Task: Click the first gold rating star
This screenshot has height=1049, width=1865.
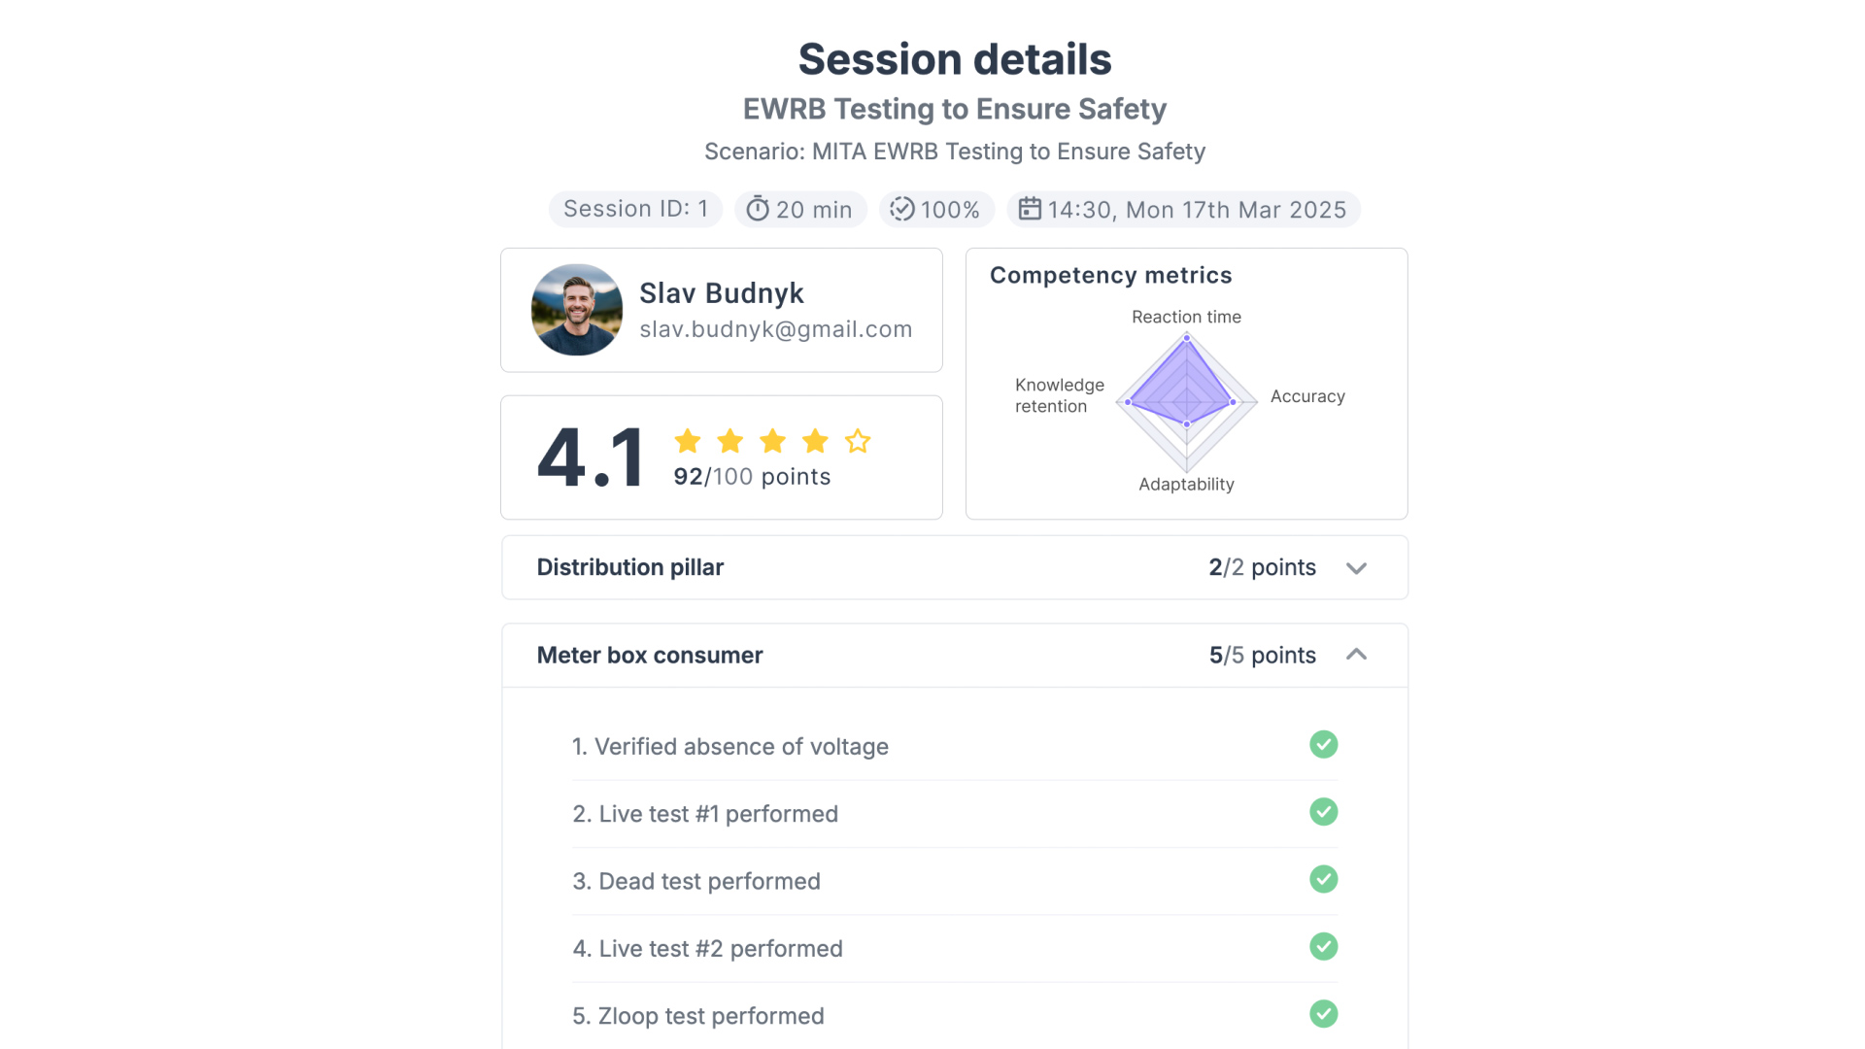Action: pyautogui.click(x=688, y=442)
